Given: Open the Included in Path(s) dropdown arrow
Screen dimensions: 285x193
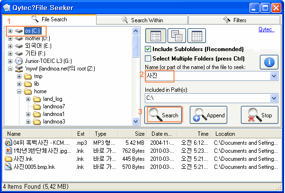Looking at the screenshot, I should (x=274, y=98).
